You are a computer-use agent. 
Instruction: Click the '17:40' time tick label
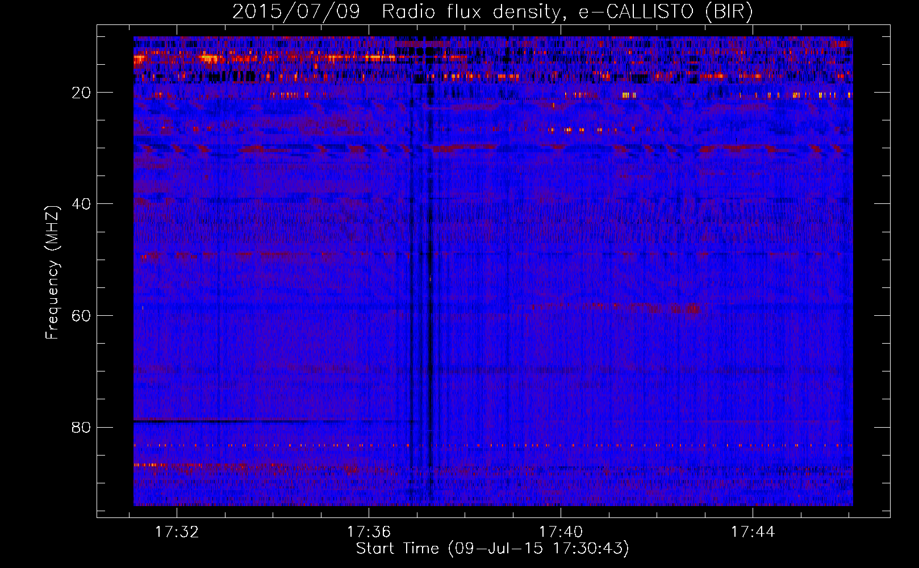click(561, 532)
